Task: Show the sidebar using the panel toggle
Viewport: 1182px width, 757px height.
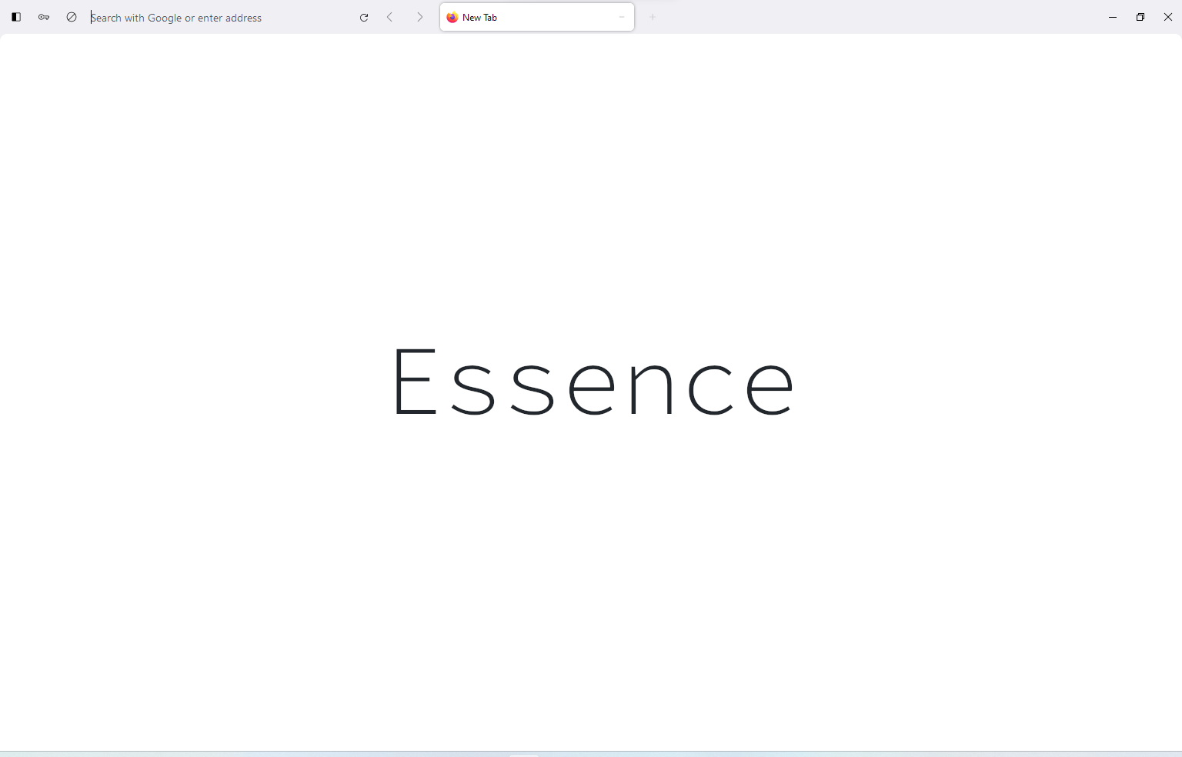Action: [16, 17]
